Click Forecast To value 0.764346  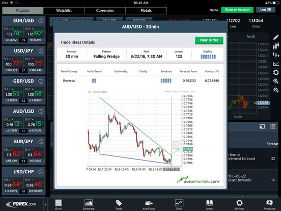tap(212, 81)
